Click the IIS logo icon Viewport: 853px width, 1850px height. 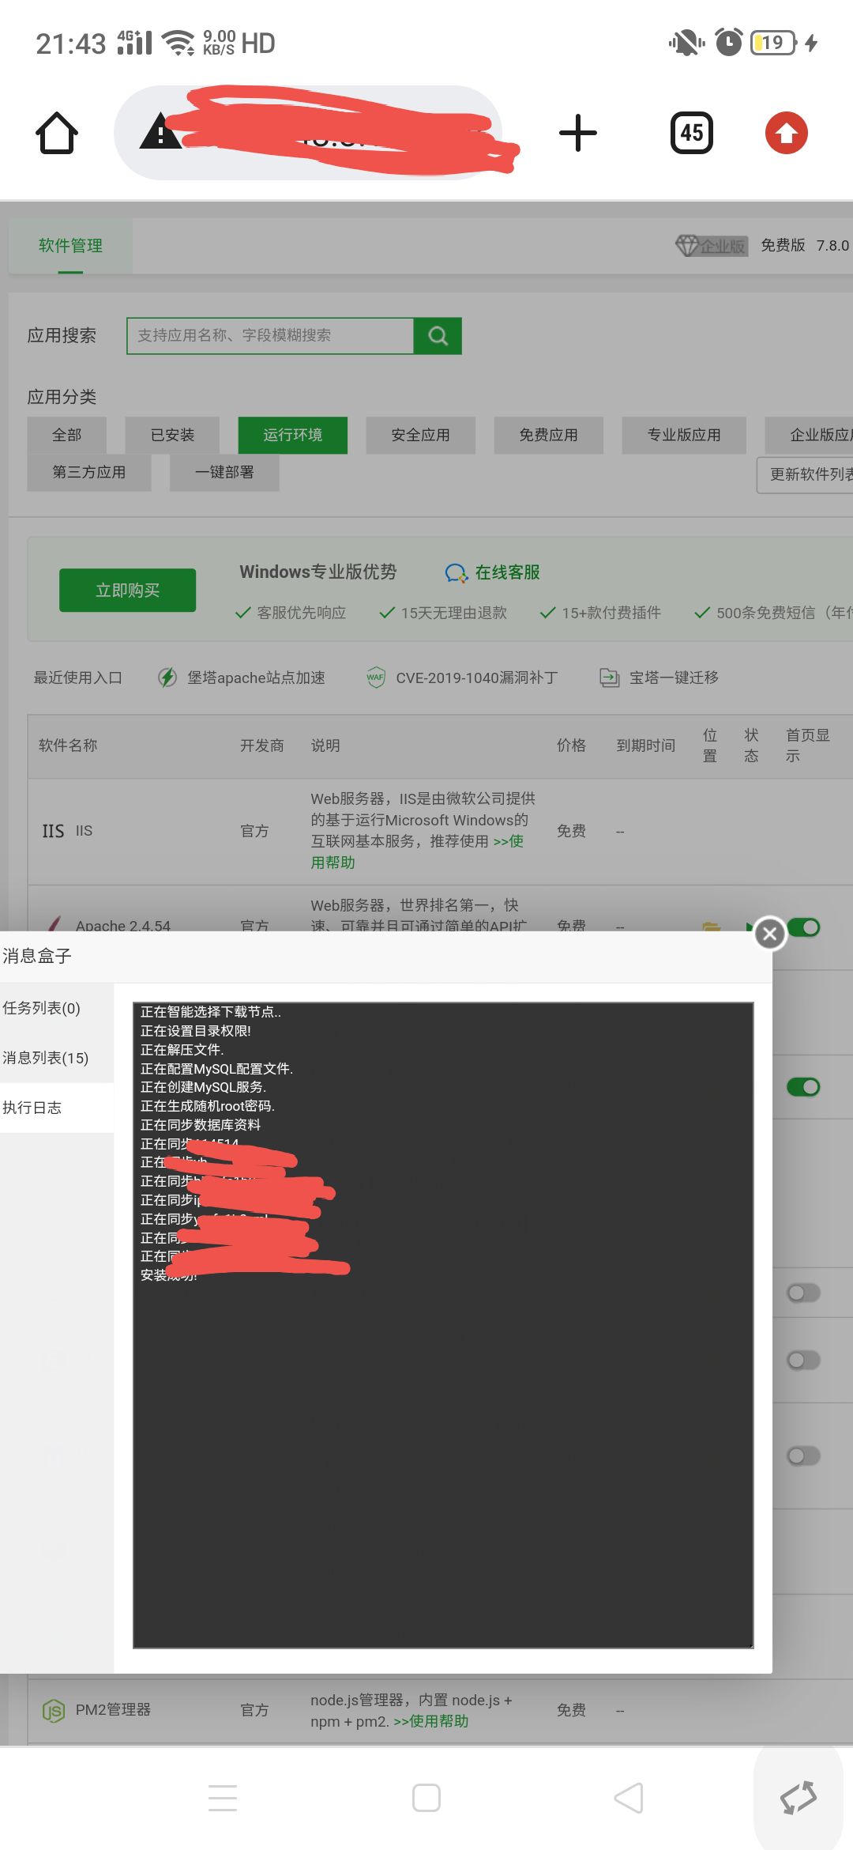point(53,831)
